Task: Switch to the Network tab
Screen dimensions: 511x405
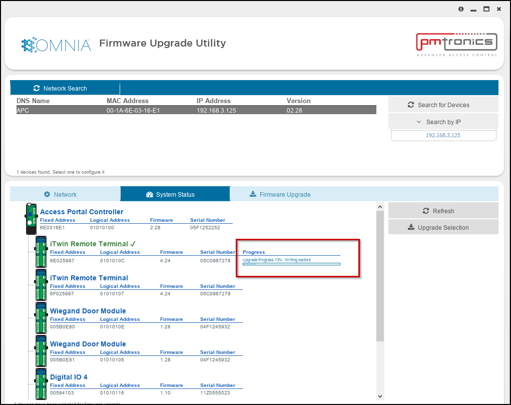Action: pyautogui.click(x=65, y=194)
